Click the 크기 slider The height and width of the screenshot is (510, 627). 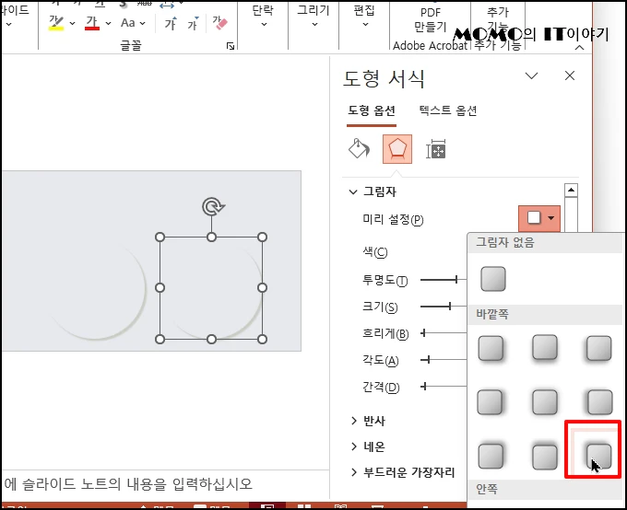point(444,307)
